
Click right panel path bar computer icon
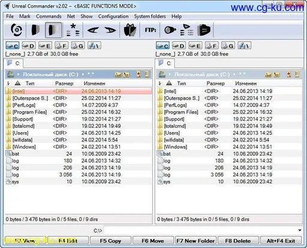tap(162, 74)
